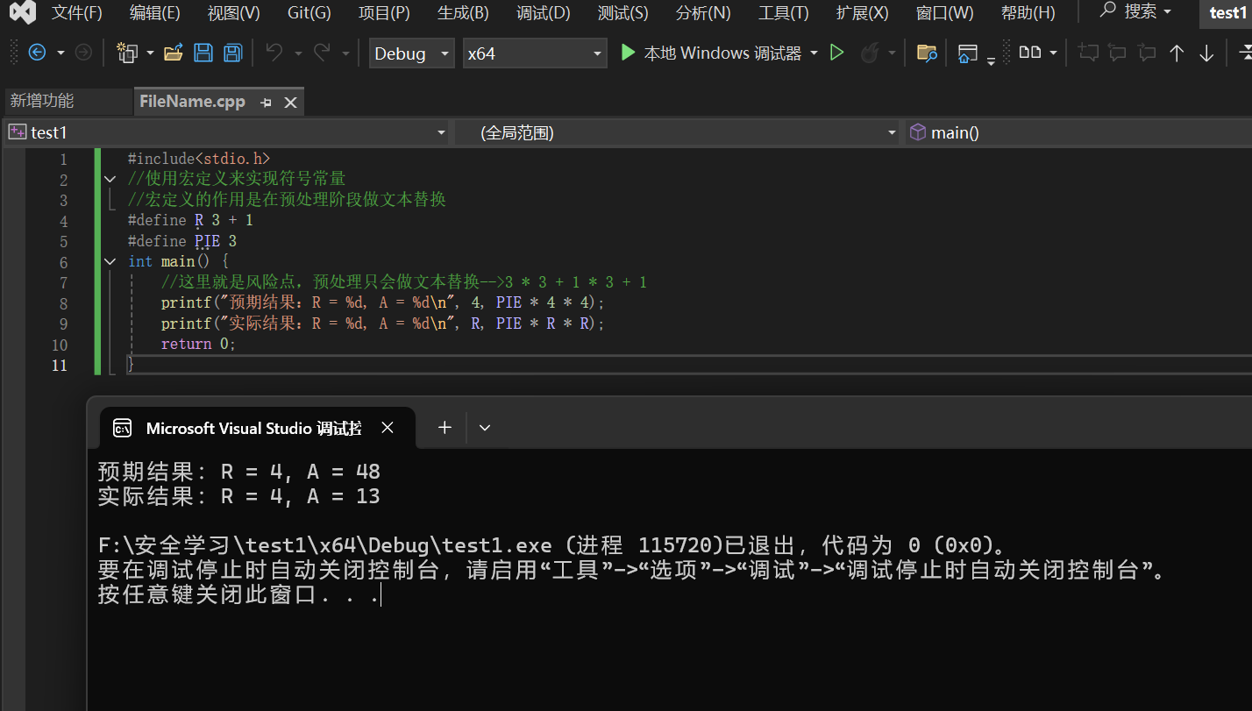Open the 调试(D) menu
The width and height of the screenshot is (1252, 711).
[x=543, y=13]
